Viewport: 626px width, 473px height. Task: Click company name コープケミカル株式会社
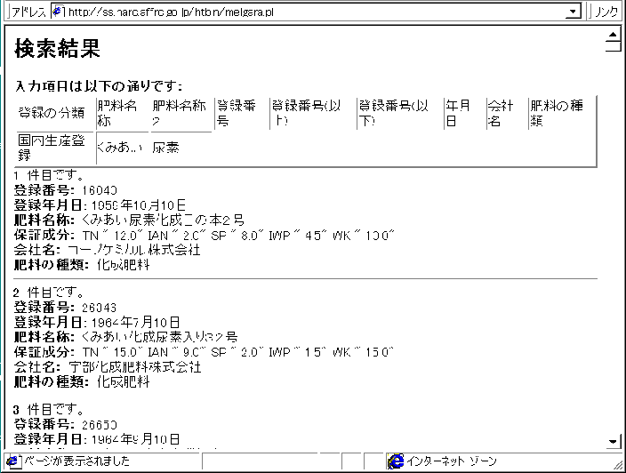coord(107,250)
